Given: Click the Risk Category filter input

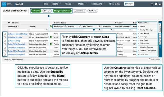Looking at the screenshot, I should tap(91, 30).
